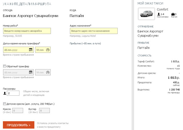This screenshot has height=130, width=183.
Task: Click the transfer start date dd.mm.yyyy field
Action: (x=18, y=50)
